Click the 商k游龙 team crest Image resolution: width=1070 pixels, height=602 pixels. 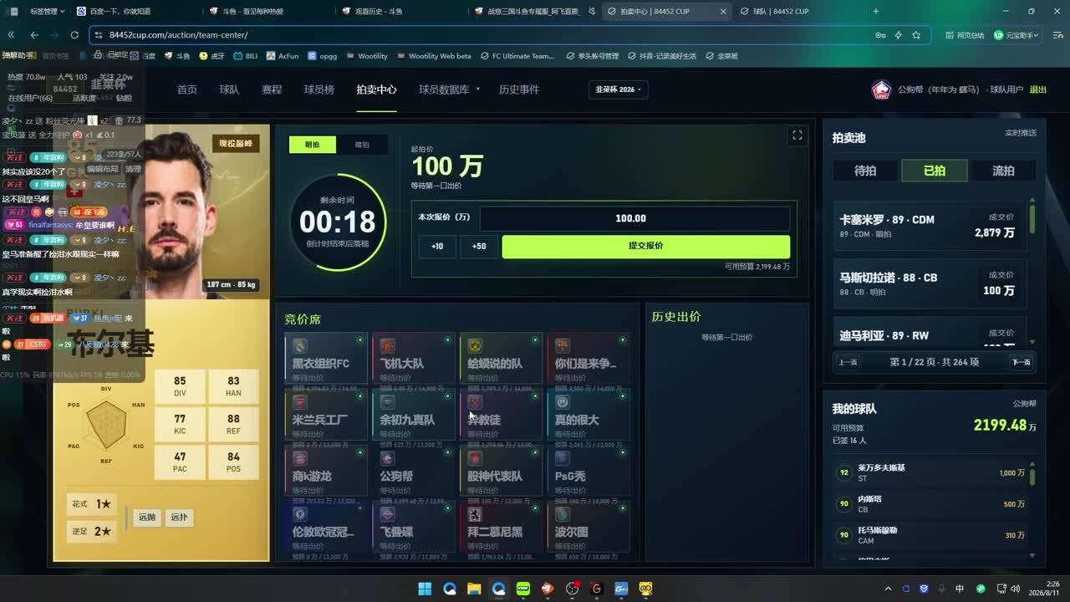coord(300,458)
